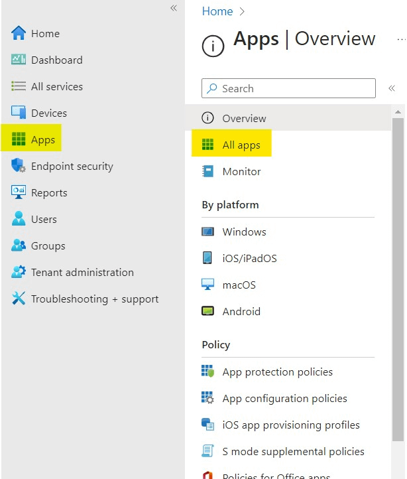The height and width of the screenshot is (479, 407).
Task: Click the Dashboard chart icon
Action: click(x=19, y=60)
